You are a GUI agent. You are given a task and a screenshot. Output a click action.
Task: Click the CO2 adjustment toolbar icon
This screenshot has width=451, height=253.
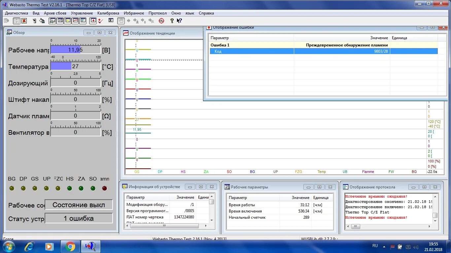click(161, 21)
